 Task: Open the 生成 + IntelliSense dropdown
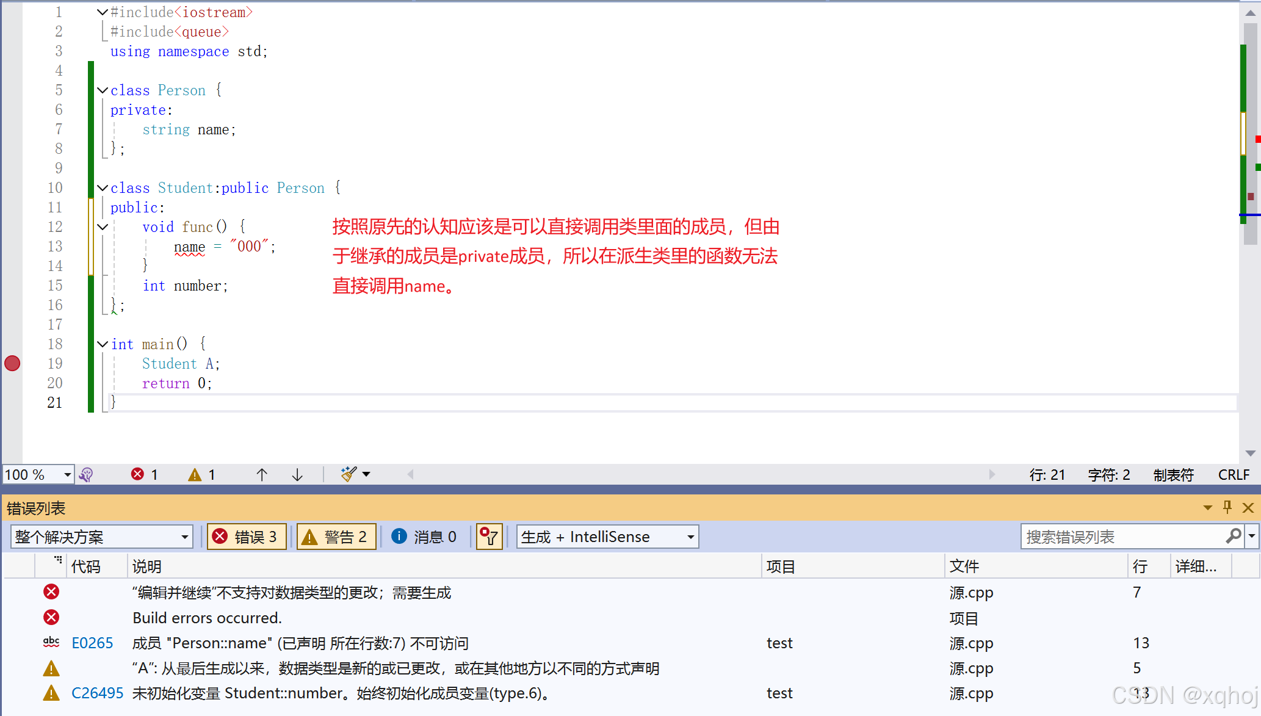click(607, 537)
